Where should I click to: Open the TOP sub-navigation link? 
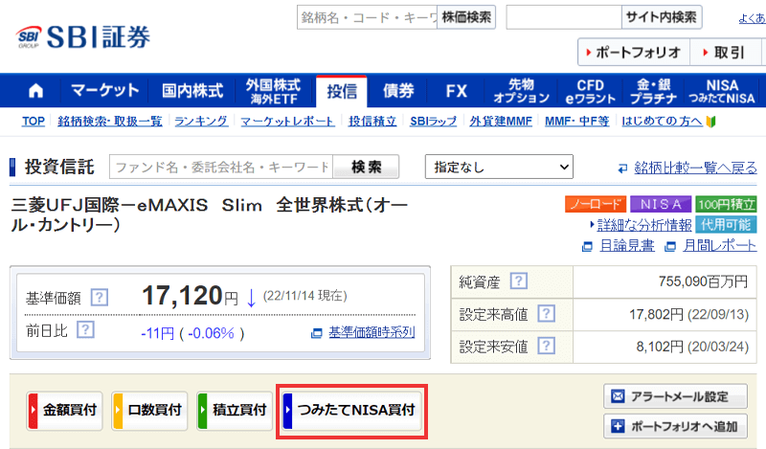pos(34,122)
